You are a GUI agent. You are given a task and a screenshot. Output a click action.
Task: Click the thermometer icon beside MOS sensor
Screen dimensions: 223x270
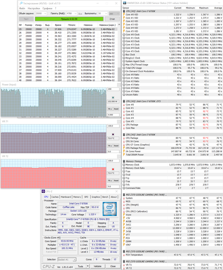tap(124, 201)
